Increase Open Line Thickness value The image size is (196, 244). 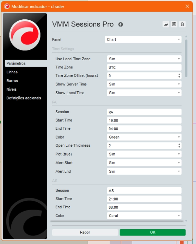[179, 144]
